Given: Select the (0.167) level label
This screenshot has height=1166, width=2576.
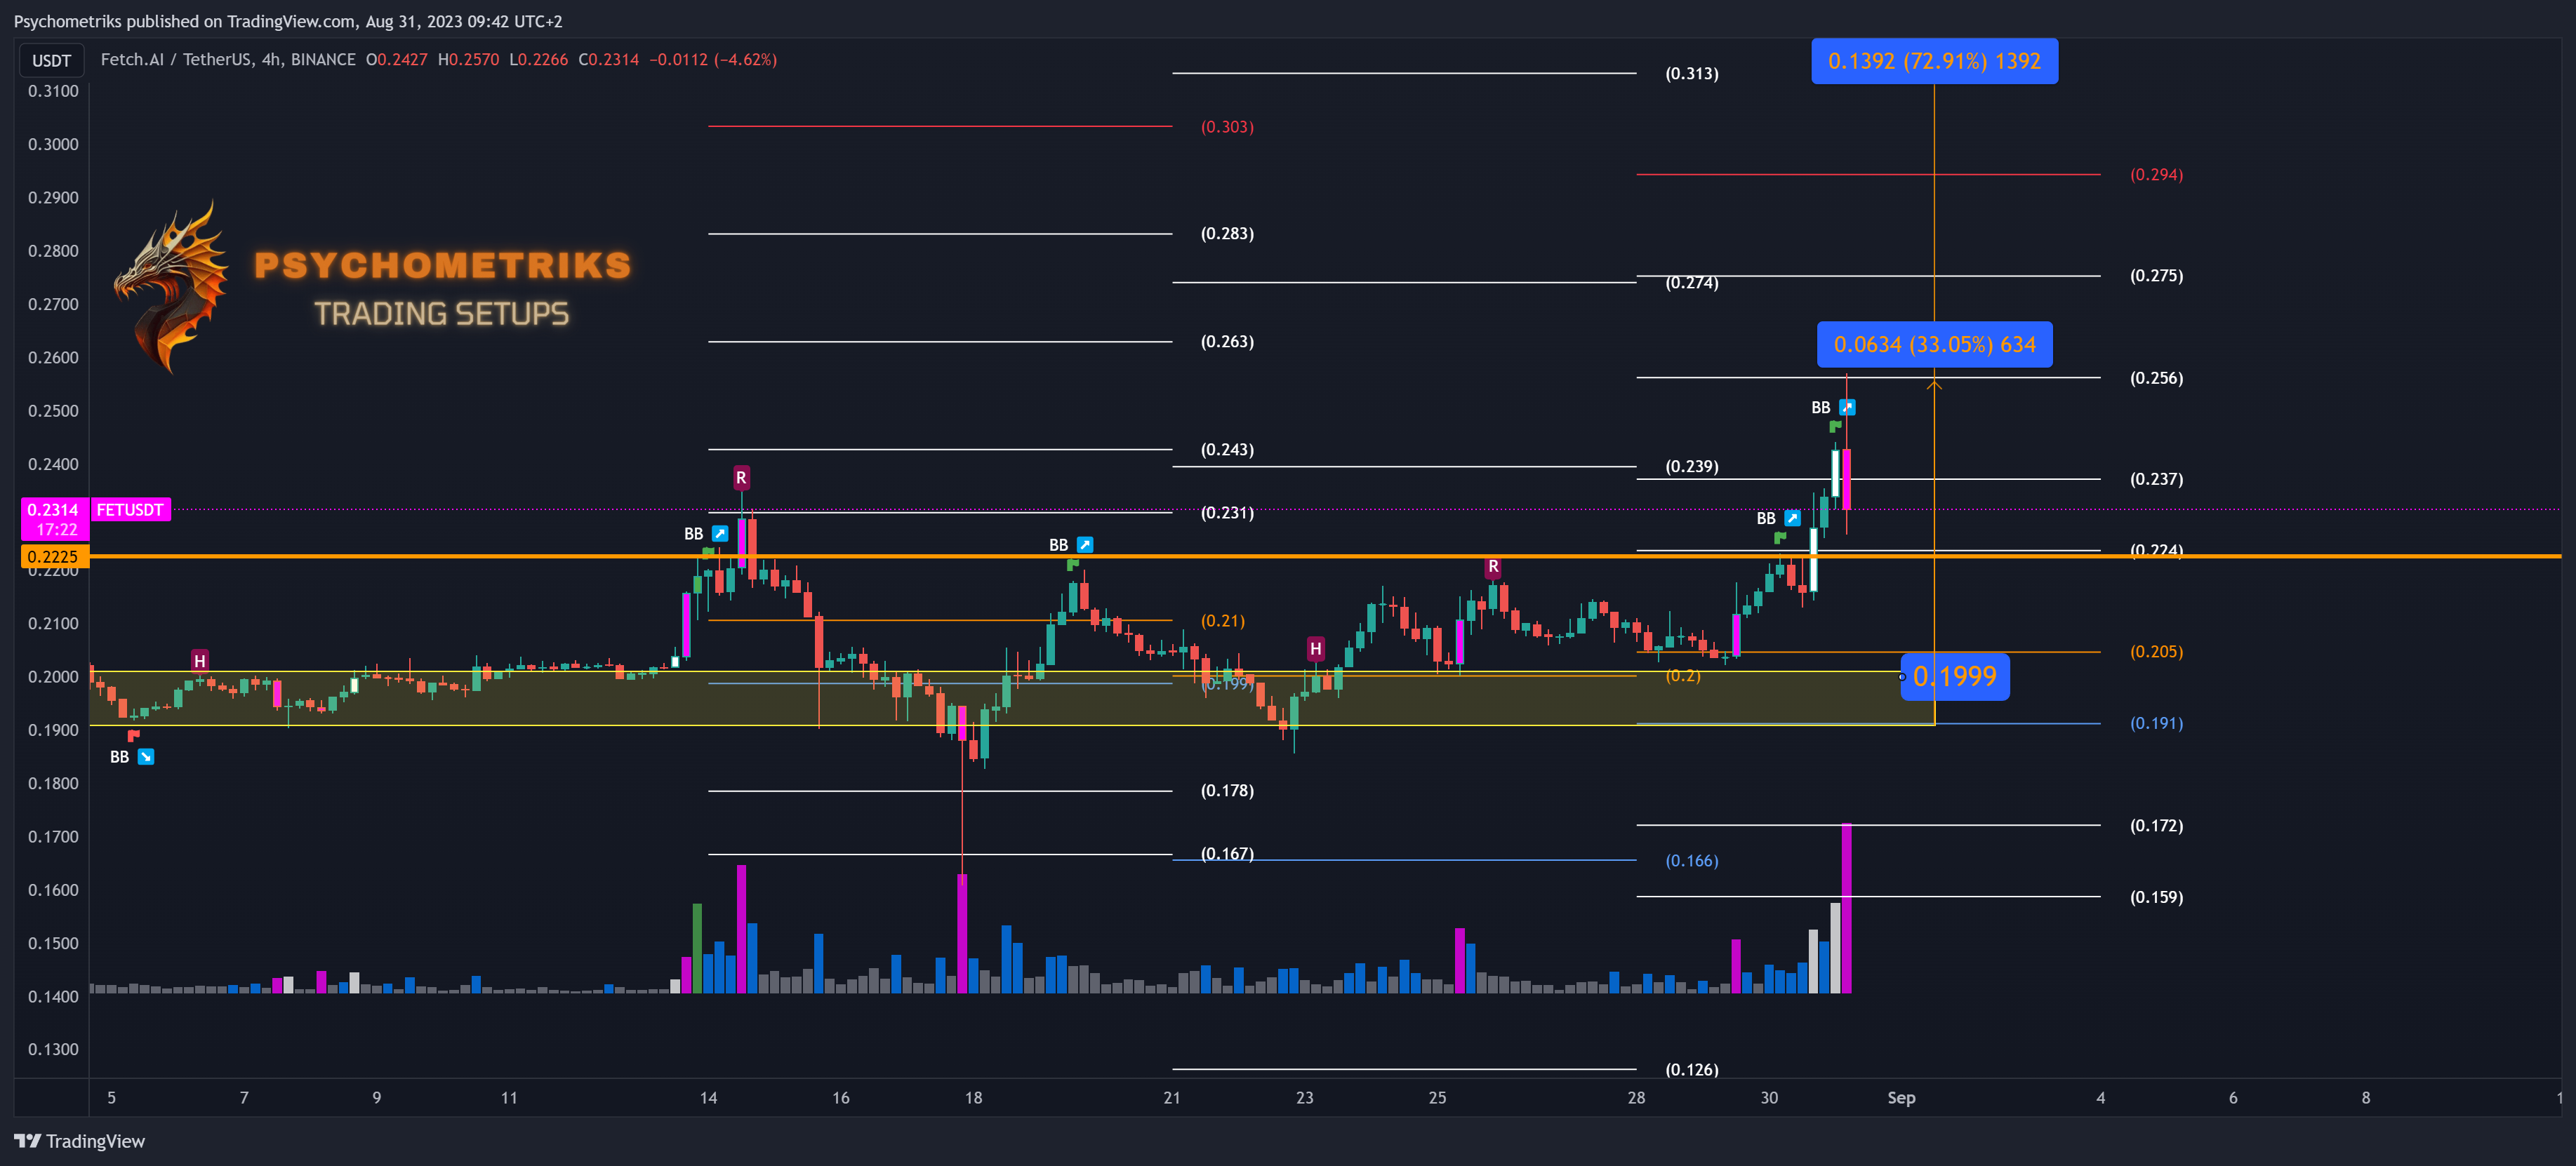Looking at the screenshot, I should pos(1227,853).
